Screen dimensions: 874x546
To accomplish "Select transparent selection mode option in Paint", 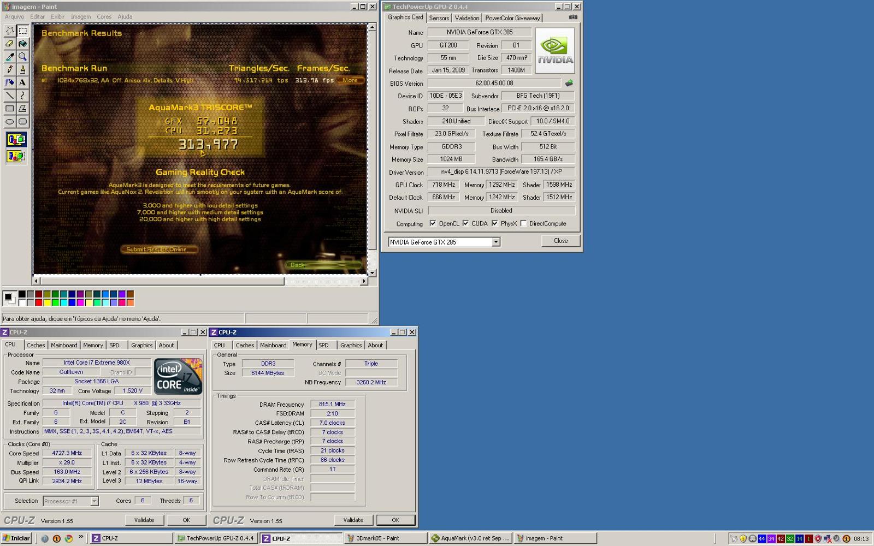I will click(16, 157).
